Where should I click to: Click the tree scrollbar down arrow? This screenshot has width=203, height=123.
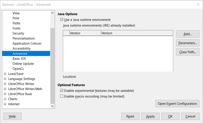[x=52, y=106]
